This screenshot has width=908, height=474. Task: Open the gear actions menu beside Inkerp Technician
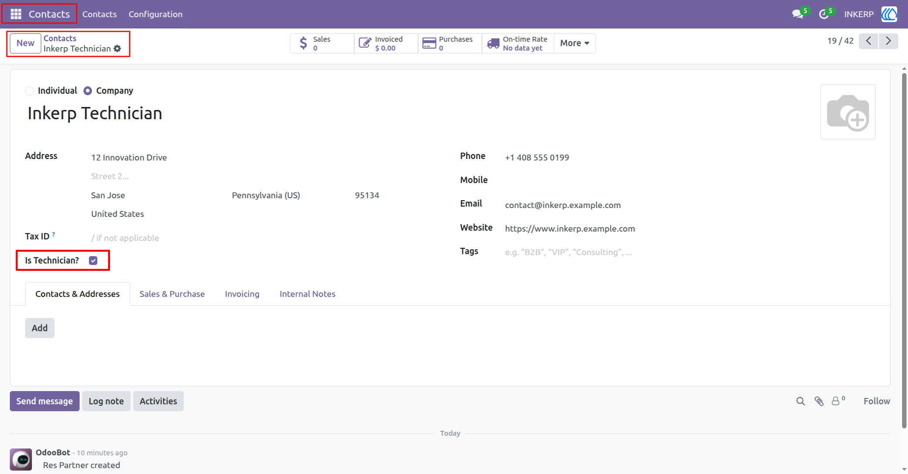coord(117,49)
